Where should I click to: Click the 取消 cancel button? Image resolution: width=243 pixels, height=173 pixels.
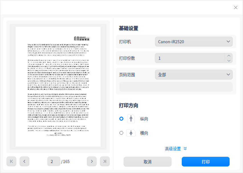(x=148, y=162)
